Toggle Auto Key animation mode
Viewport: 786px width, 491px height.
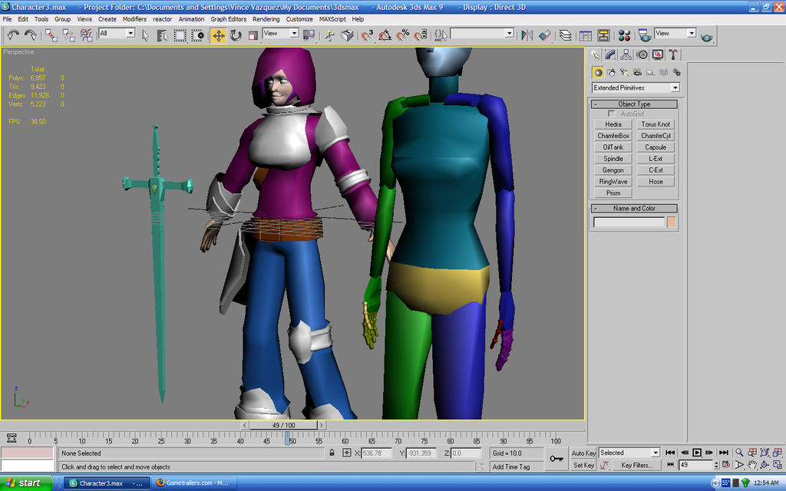click(583, 453)
